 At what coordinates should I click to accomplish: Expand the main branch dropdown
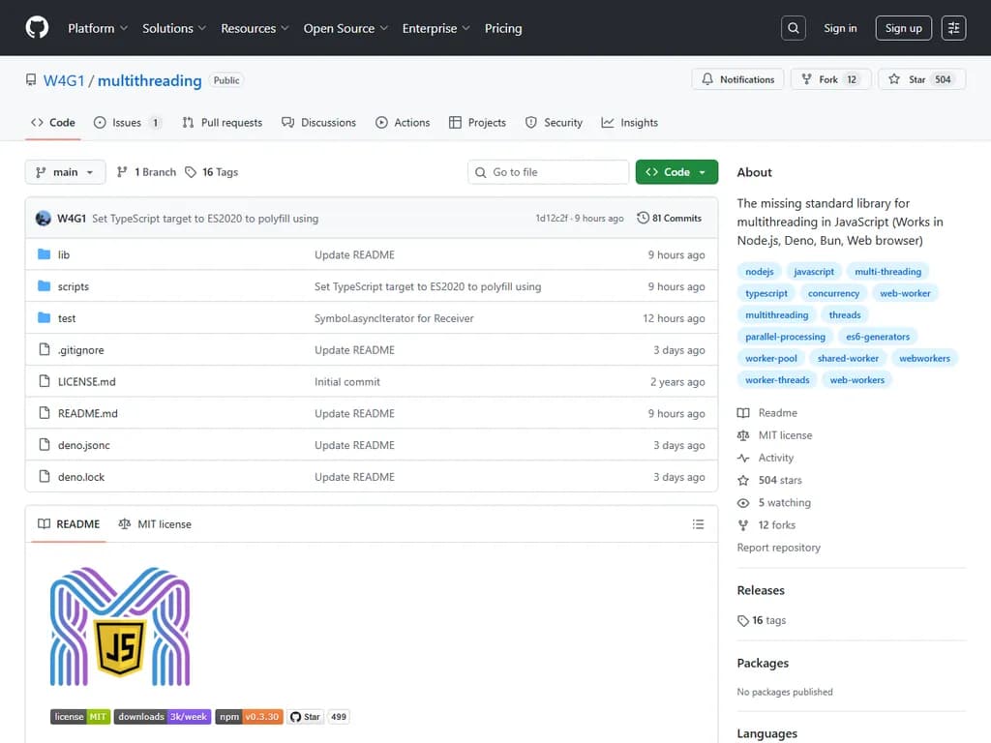(65, 172)
